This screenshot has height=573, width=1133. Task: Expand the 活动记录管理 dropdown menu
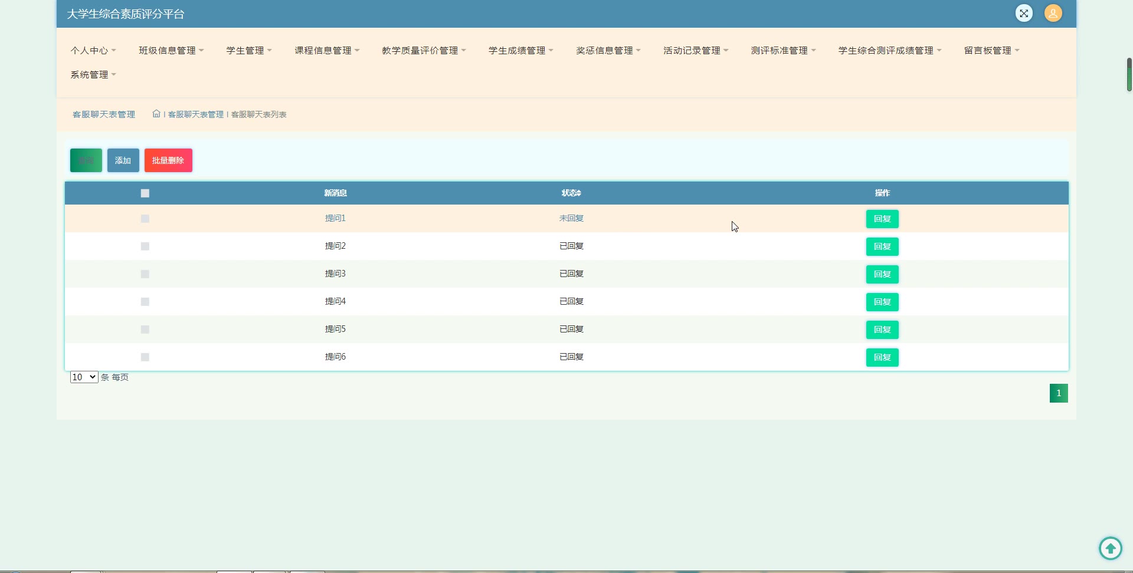(x=696, y=51)
